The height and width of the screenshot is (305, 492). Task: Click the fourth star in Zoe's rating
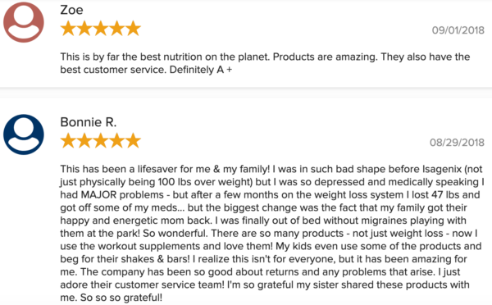point(117,28)
